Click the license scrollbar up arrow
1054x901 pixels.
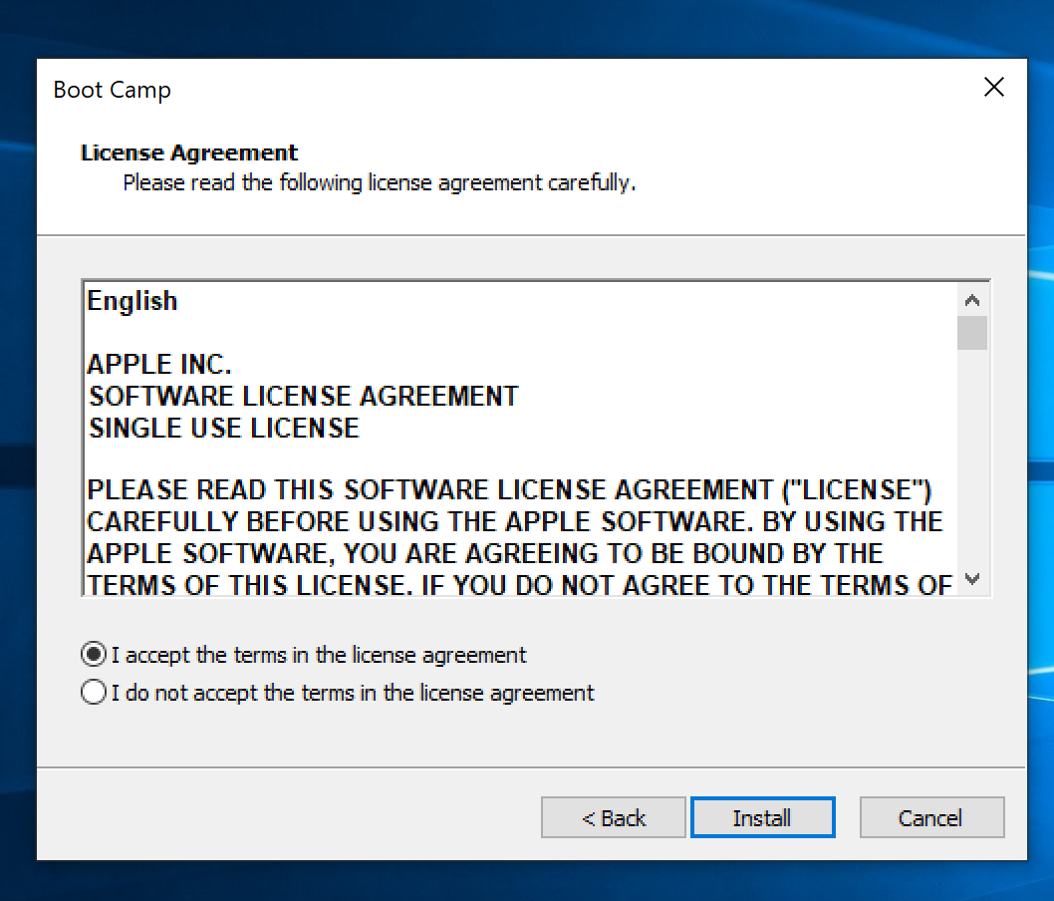coord(972,300)
